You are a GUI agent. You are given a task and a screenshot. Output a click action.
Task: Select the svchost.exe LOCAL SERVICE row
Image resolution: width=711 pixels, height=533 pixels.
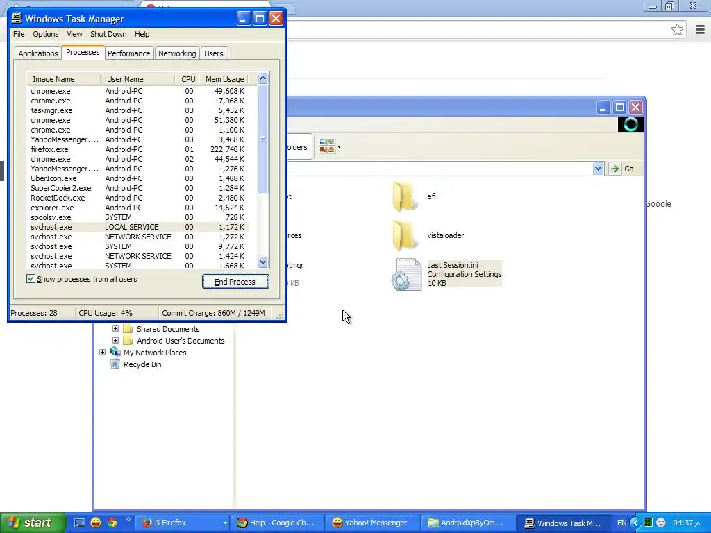click(x=137, y=227)
